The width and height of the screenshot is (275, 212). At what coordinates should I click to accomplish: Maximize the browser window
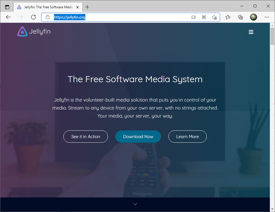[255, 6]
